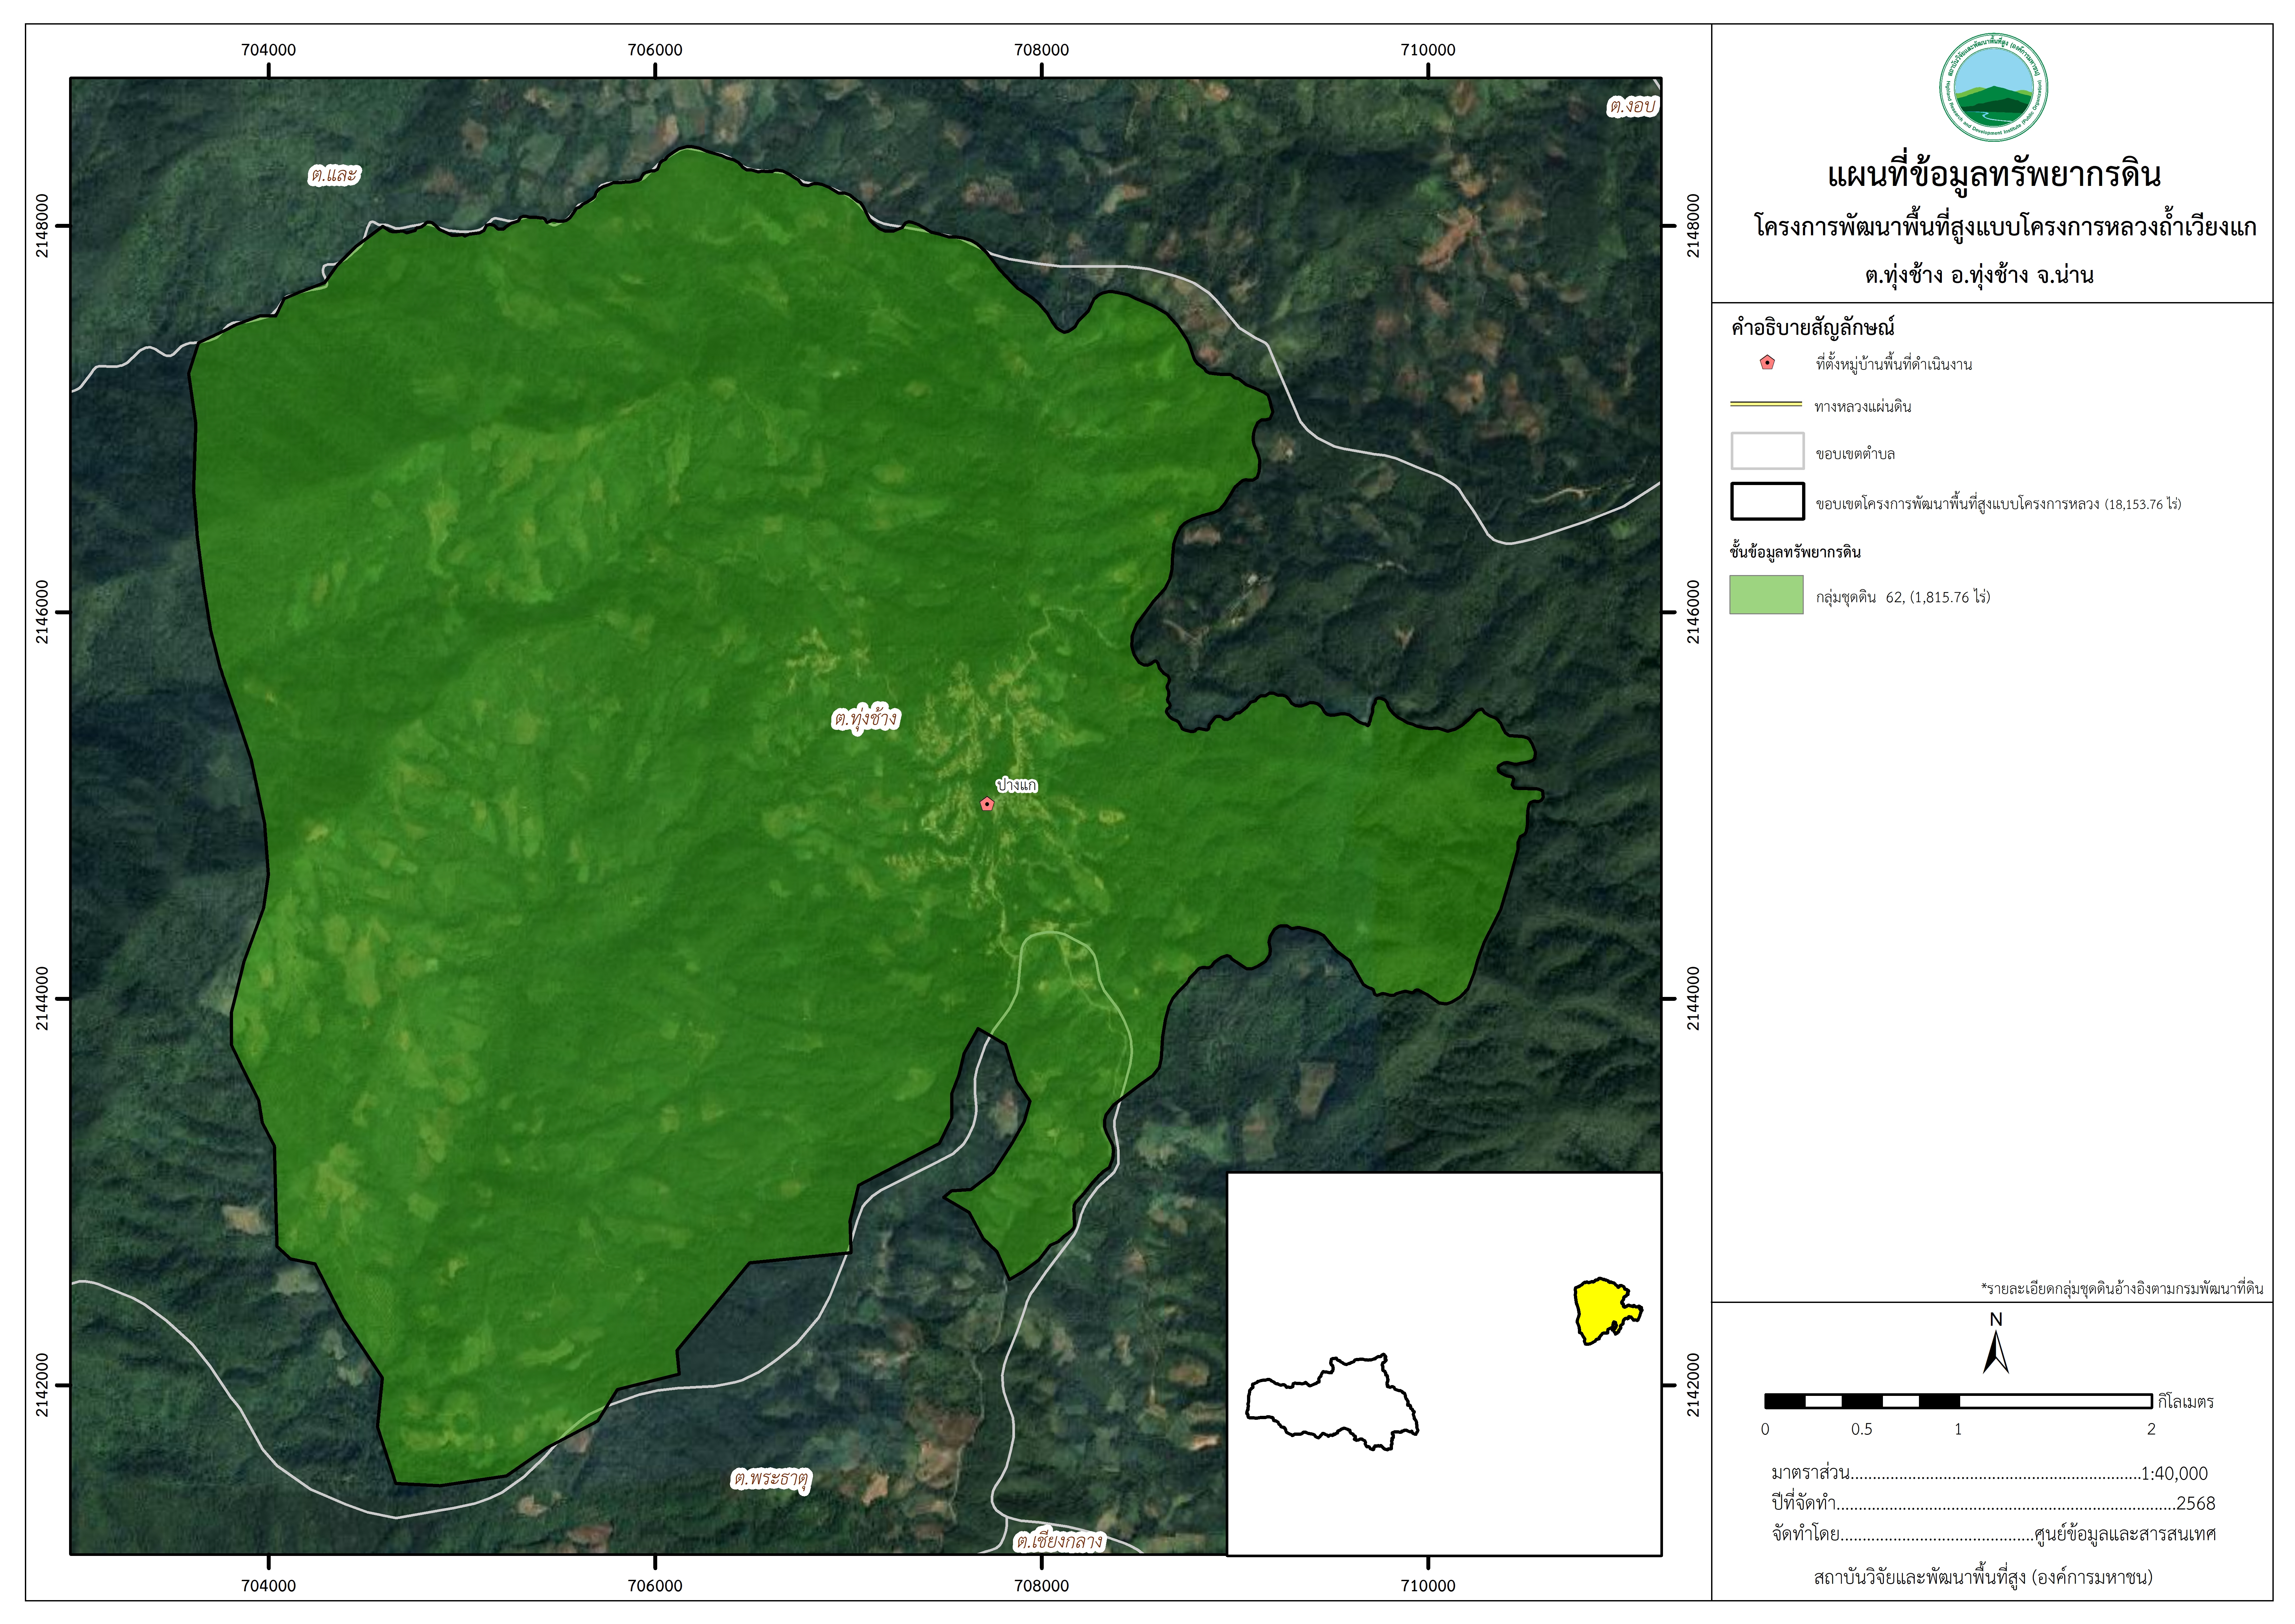Click the heading 'ชั้นข้อมูลทรัพยากรดิน'

click(x=1795, y=552)
